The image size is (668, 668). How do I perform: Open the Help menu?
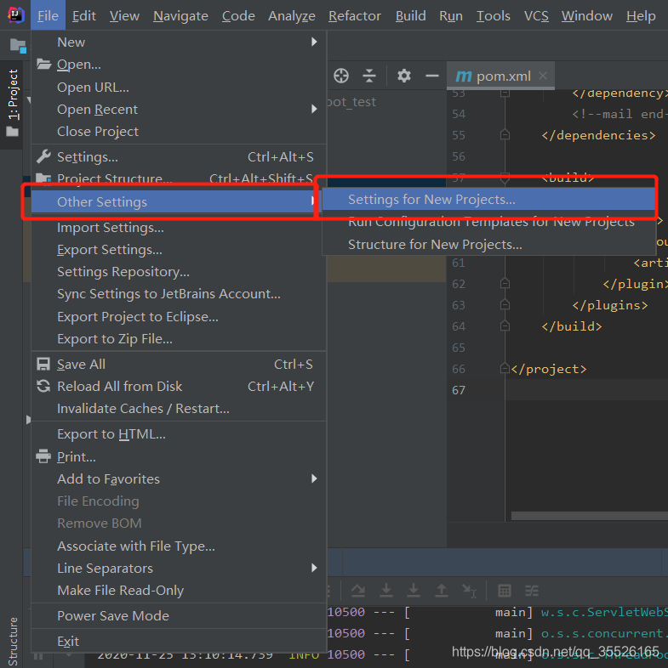click(641, 16)
